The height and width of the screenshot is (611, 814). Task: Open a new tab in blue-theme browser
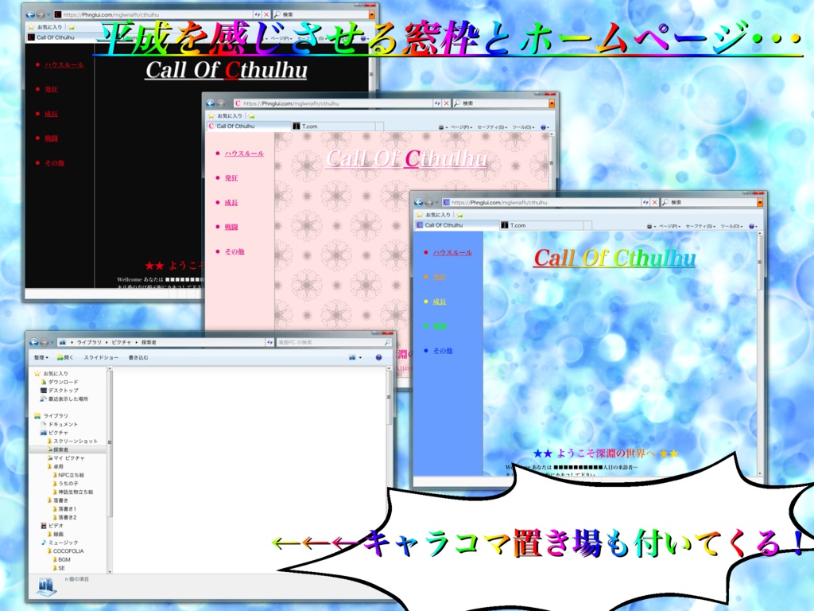click(587, 225)
